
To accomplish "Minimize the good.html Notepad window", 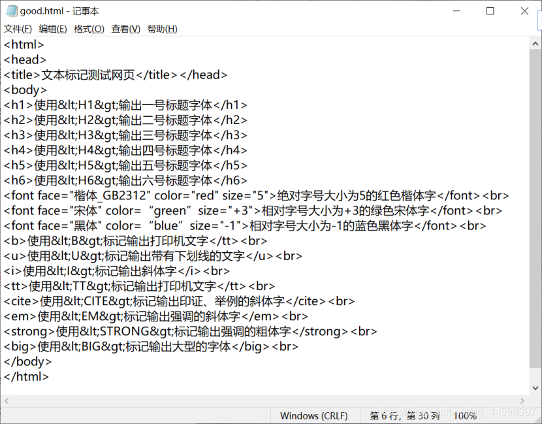I will [x=456, y=11].
